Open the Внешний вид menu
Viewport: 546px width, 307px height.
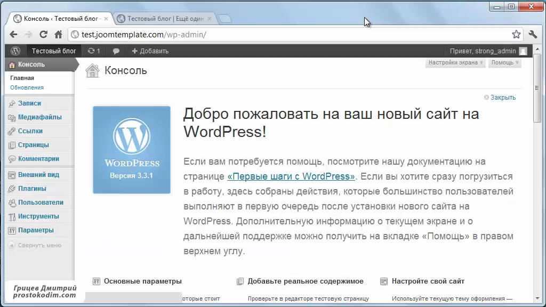pos(39,175)
